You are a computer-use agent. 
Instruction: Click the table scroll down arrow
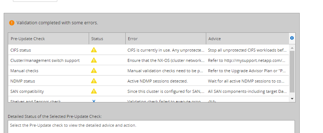(x=292, y=99)
